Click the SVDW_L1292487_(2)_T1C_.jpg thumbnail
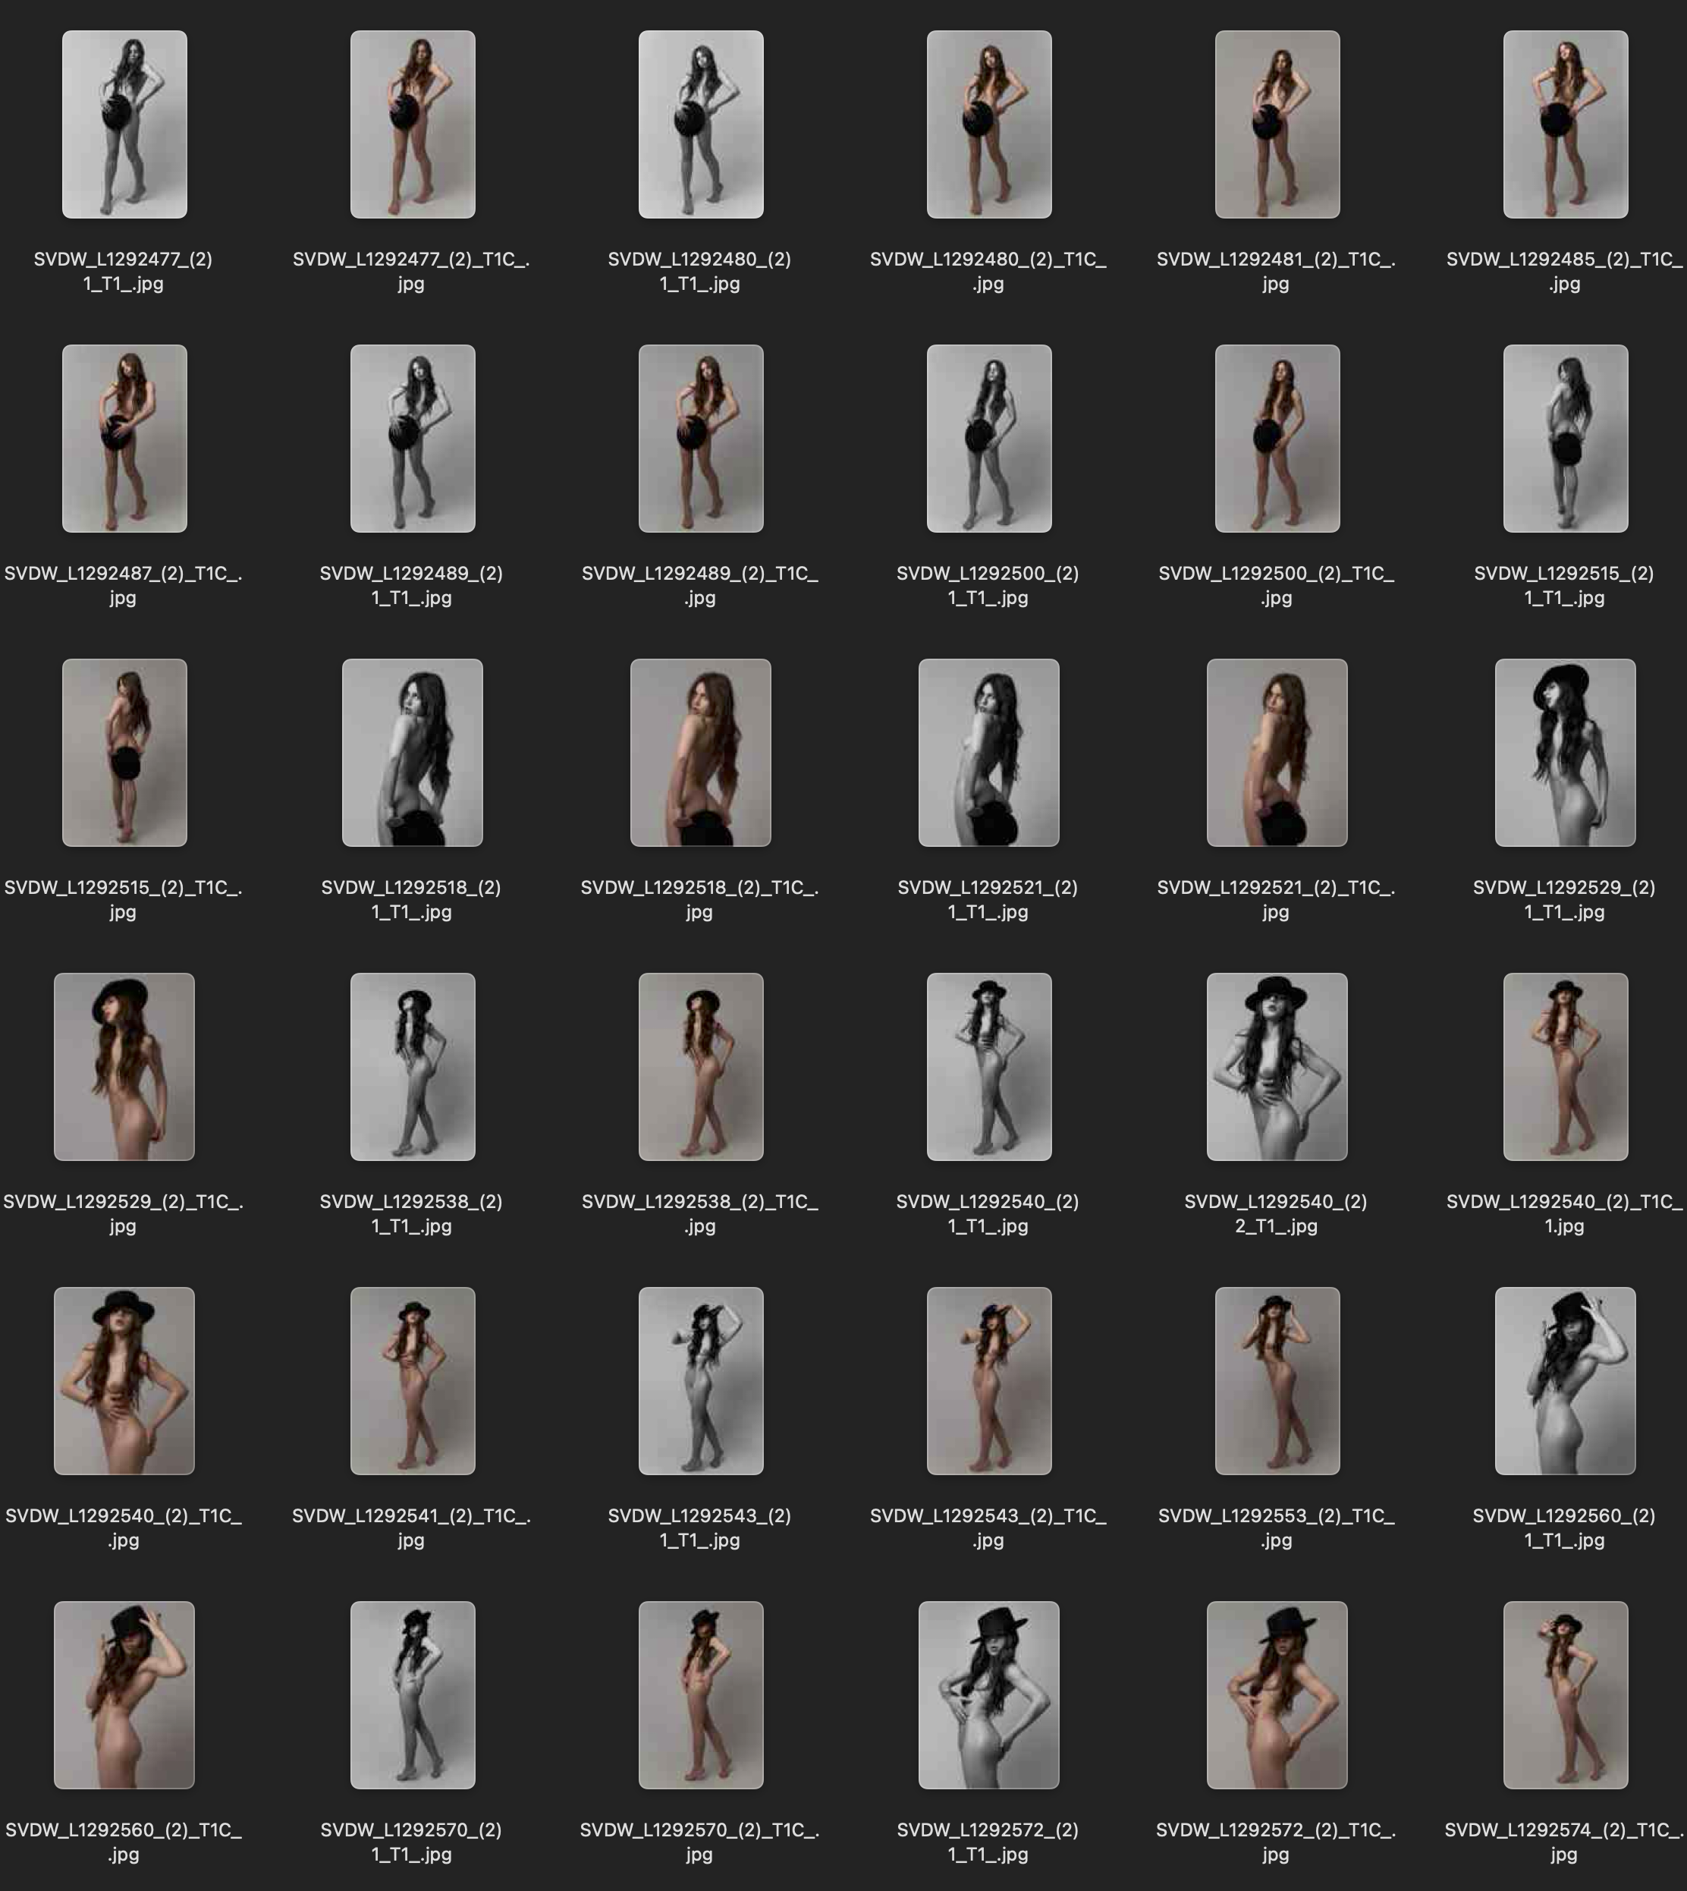This screenshot has height=1891, width=1687. [124, 439]
